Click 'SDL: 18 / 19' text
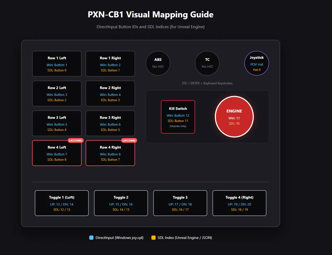332x255 pixels. (x=239, y=210)
